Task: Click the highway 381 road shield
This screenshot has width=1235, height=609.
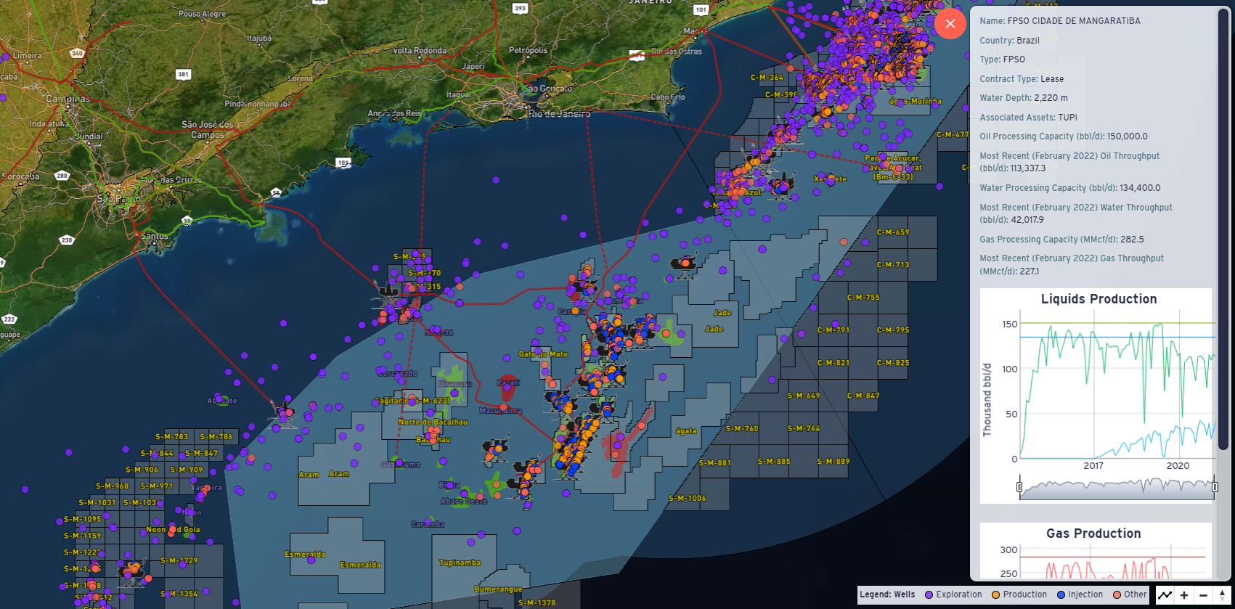Action: 183,74
